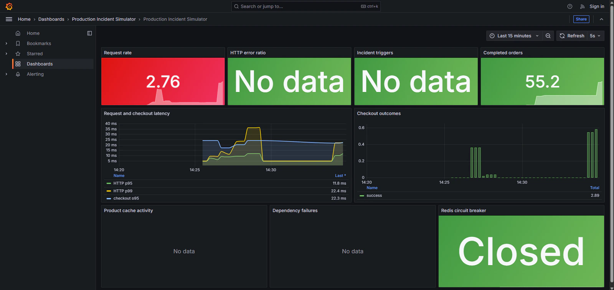Expand the Starred section chevron
The width and height of the screenshot is (614, 290).
[x=6, y=54]
